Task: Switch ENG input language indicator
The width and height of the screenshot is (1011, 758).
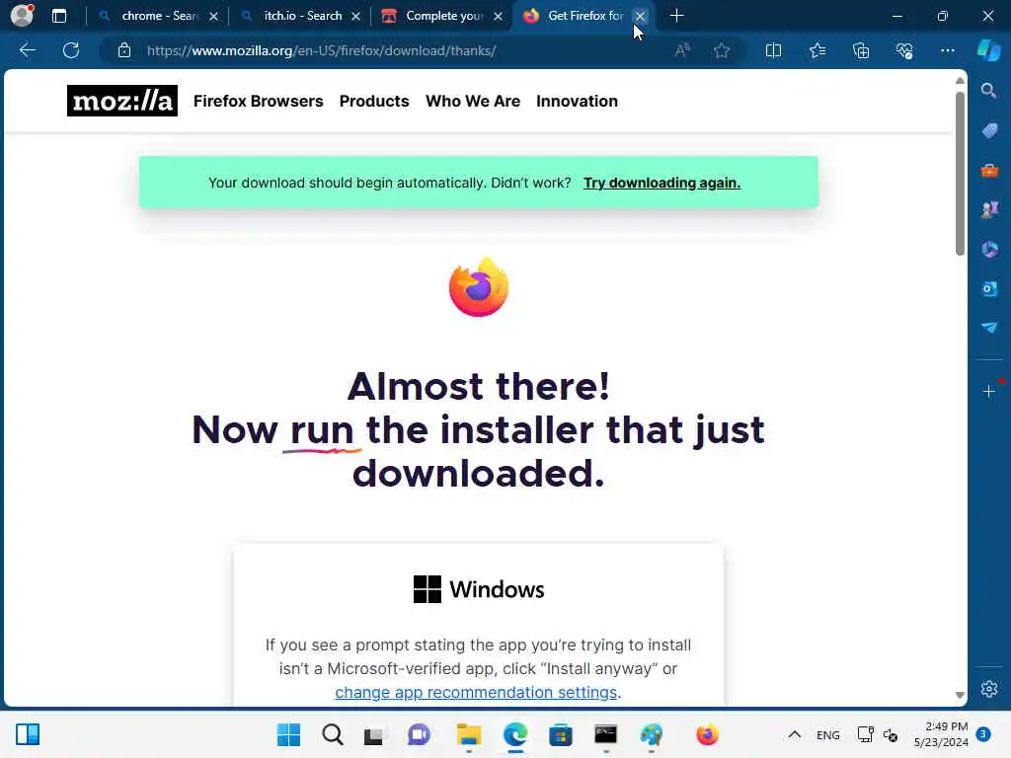Action: pos(828,735)
